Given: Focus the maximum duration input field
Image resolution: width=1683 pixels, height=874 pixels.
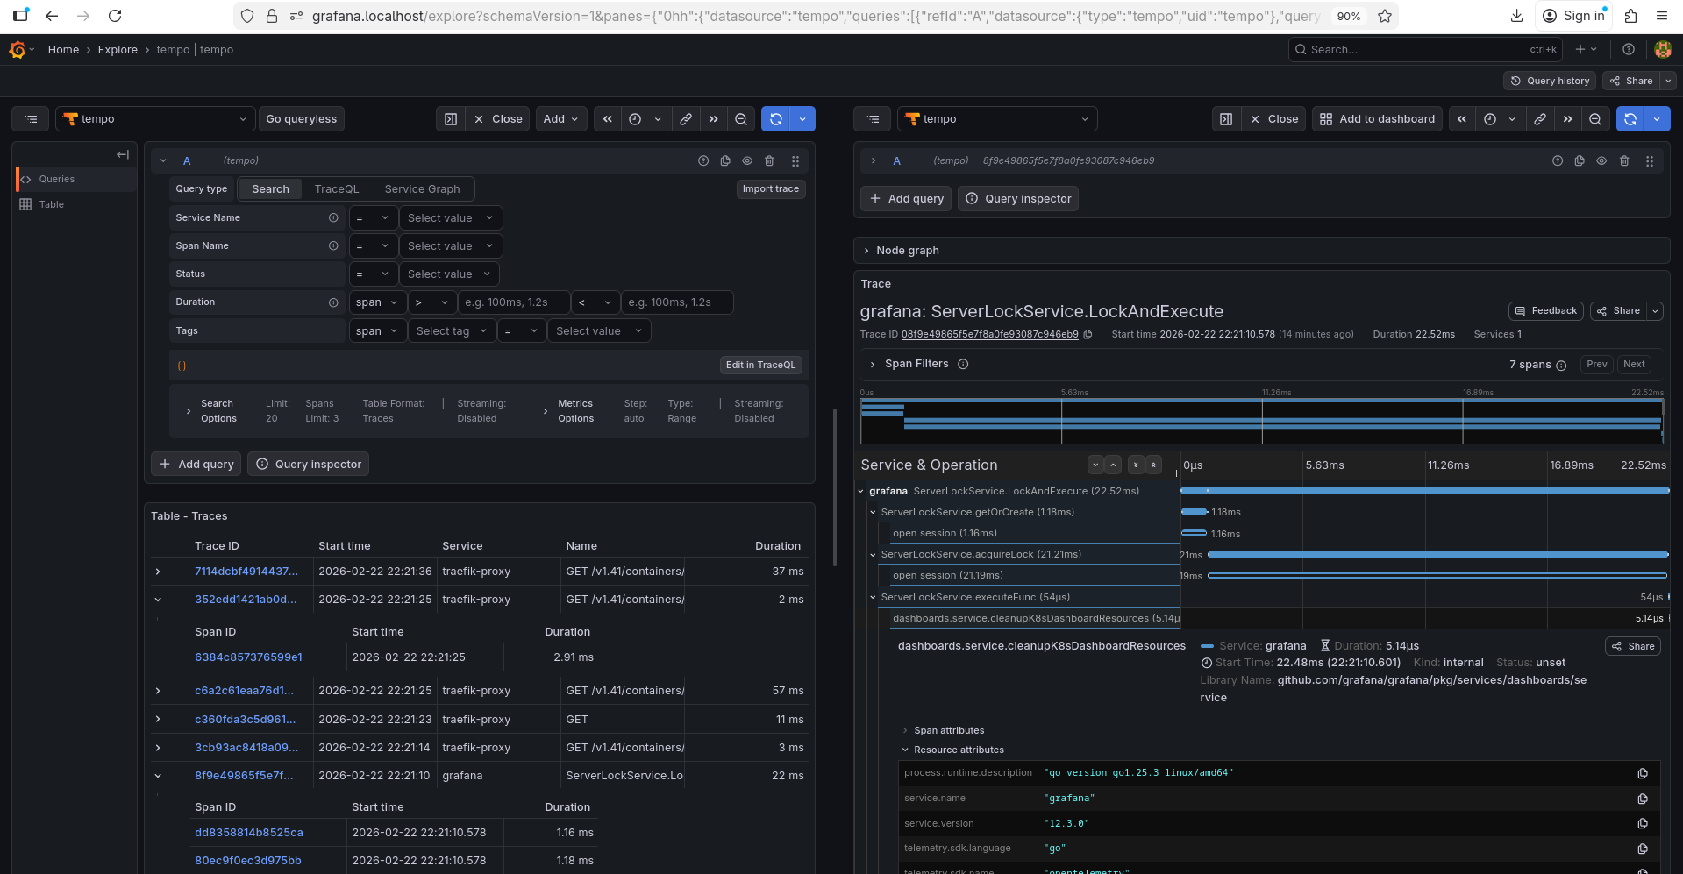Looking at the screenshot, I should pyautogui.click(x=677, y=302).
